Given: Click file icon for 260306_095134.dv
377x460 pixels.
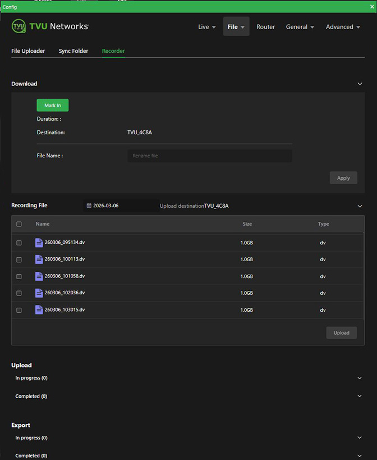Looking at the screenshot, I should tap(39, 243).
